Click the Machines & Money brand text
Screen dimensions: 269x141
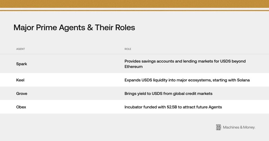239,127
